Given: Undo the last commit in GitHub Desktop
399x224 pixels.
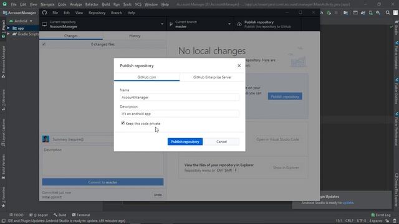Looking at the screenshot, I should [158, 195].
